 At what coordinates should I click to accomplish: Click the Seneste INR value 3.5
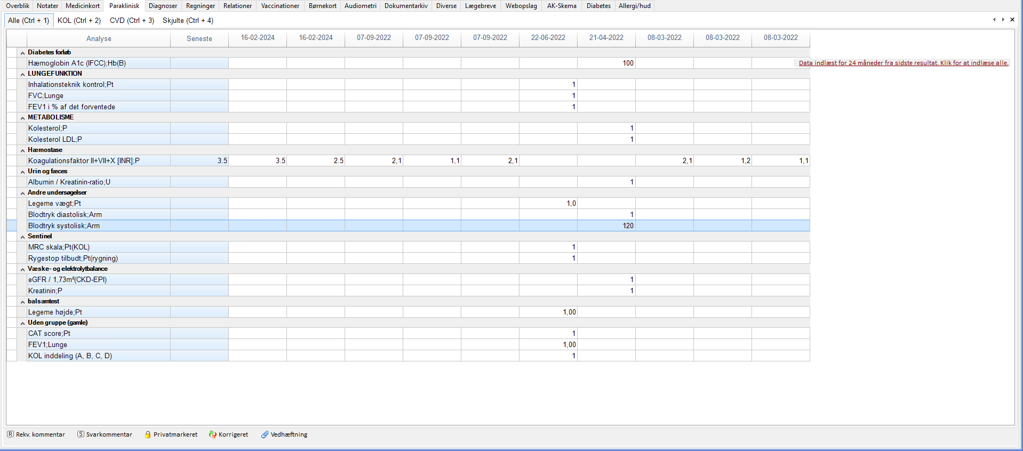click(222, 160)
